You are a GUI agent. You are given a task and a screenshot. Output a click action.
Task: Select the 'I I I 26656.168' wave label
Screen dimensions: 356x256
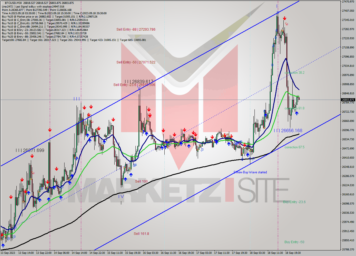pos(288,131)
